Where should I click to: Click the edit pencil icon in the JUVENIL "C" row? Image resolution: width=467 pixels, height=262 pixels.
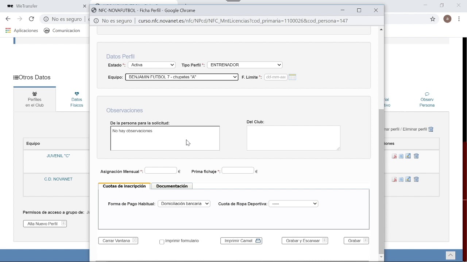point(408,156)
